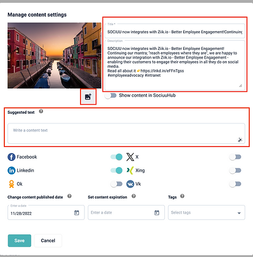
Task: Click the Ok network logo icon
Action: click(11, 184)
